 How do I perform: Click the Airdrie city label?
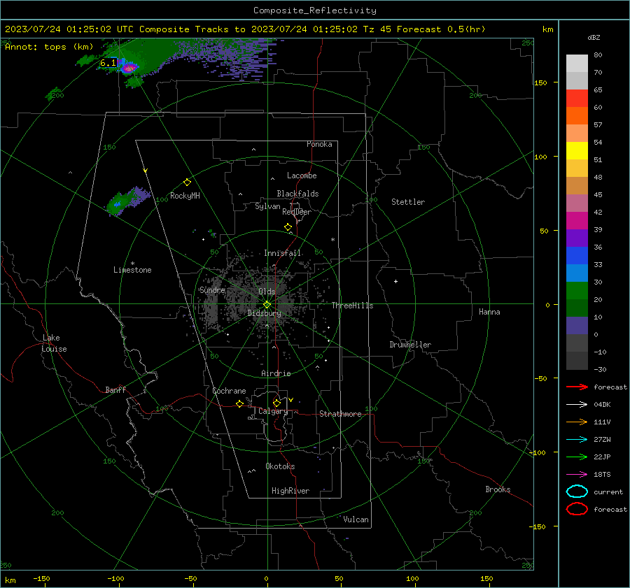tap(276, 373)
